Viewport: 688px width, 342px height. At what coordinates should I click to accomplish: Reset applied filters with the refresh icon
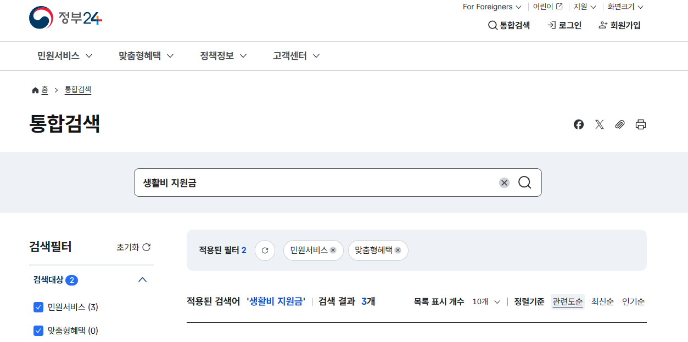[265, 250]
